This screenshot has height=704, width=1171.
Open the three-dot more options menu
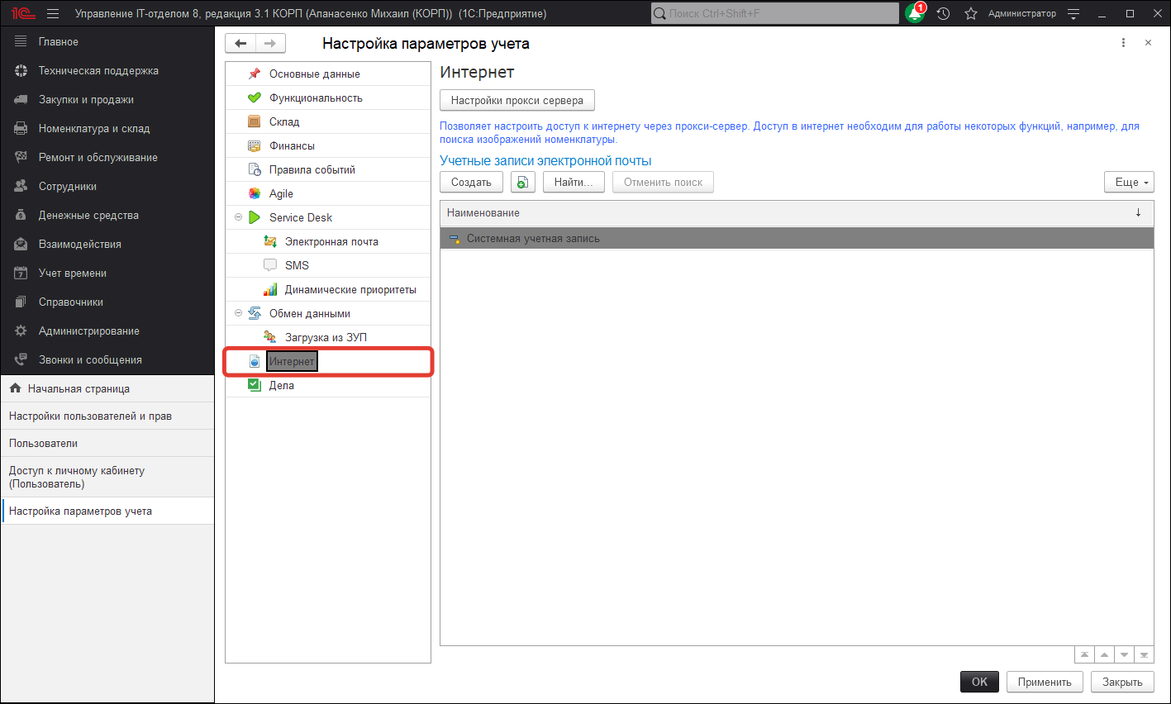pos(1123,43)
